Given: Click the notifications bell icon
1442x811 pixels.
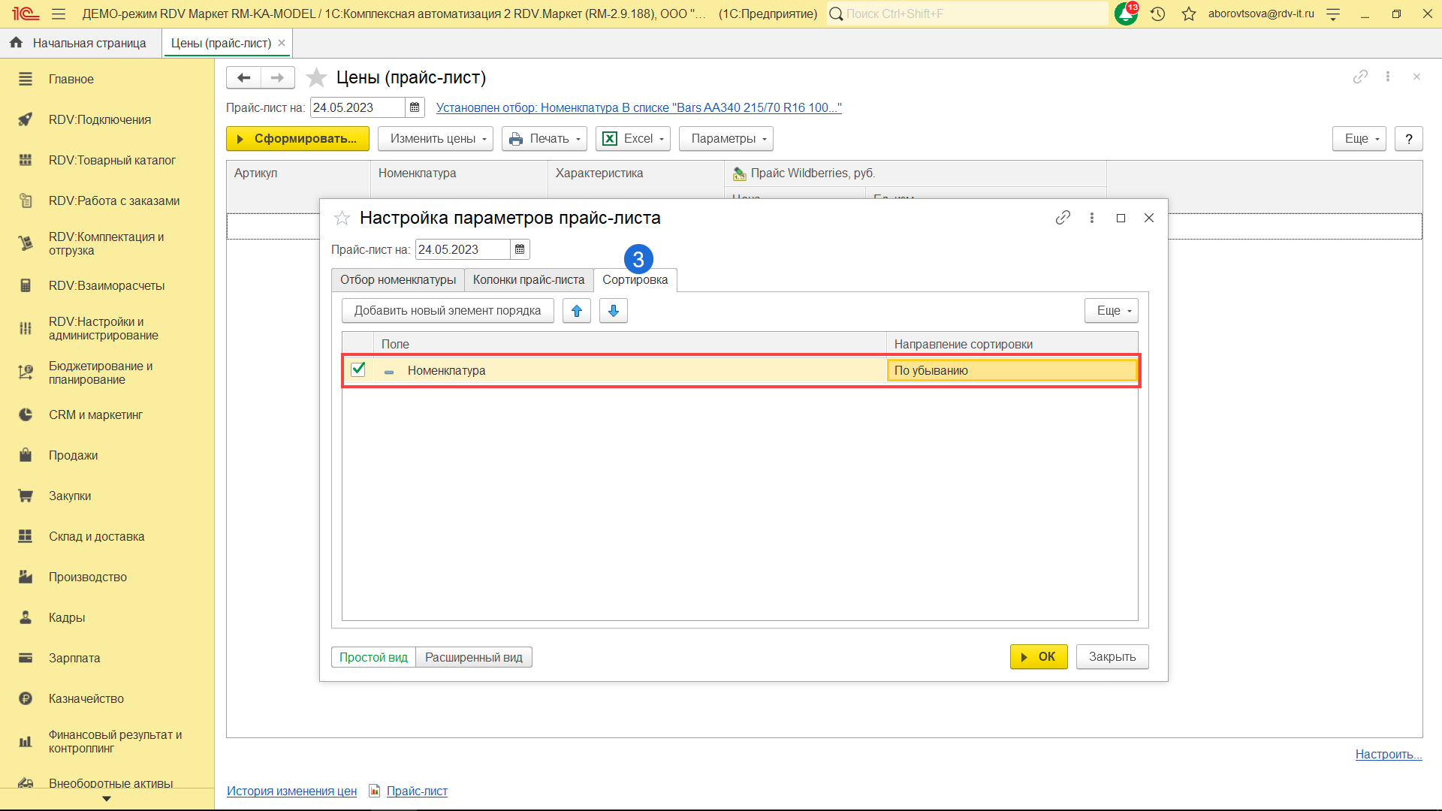Looking at the screenshot, I should 1125,14.
